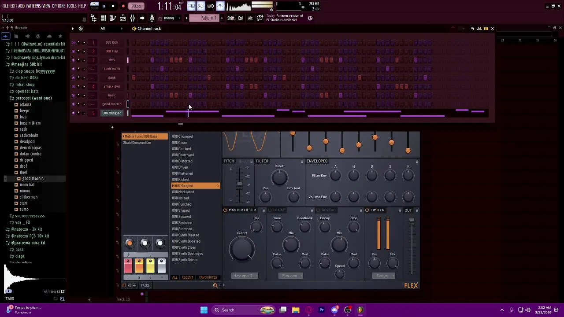Open the OPTIONS menu
564x317 pixels.
[x=59, y=6]
